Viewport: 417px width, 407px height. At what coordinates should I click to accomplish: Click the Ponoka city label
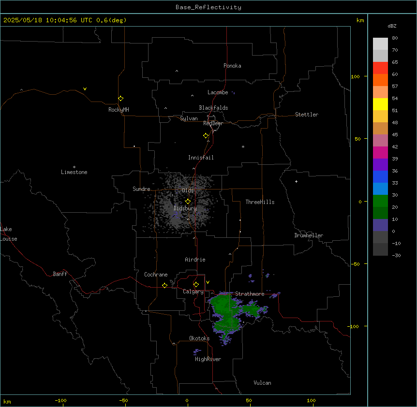232,66
